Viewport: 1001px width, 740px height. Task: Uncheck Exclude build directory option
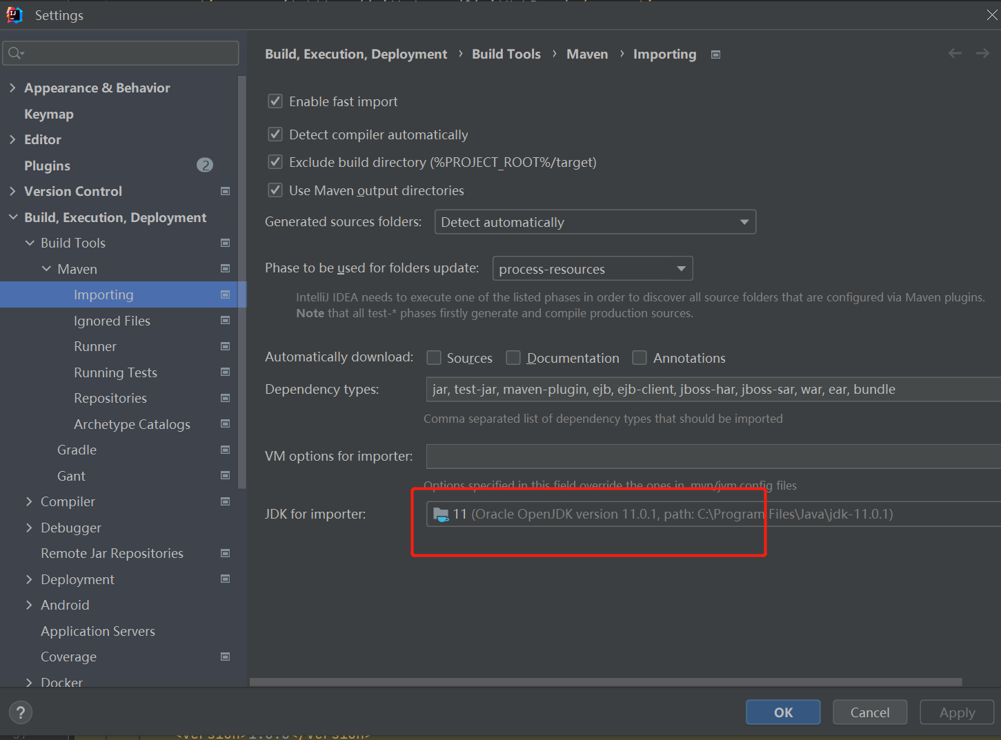pyautogui.click(x=275, y=162)
